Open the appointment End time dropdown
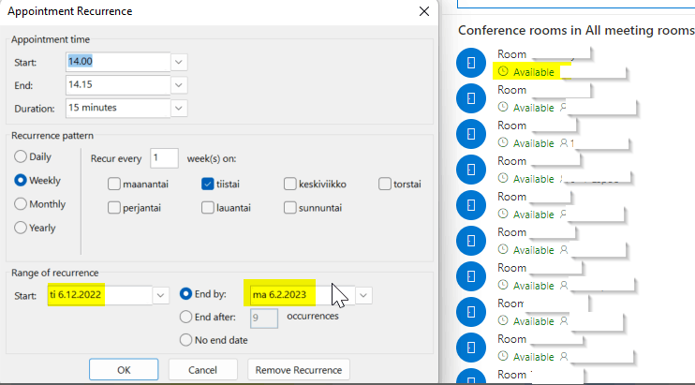Image resolution: width=695 pixels, height=385 pixels. tap(179, 85)
